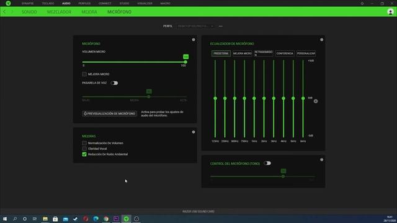Open the profile options ellipsis menu
Viewport: 397px width, 223px height.
221,26
